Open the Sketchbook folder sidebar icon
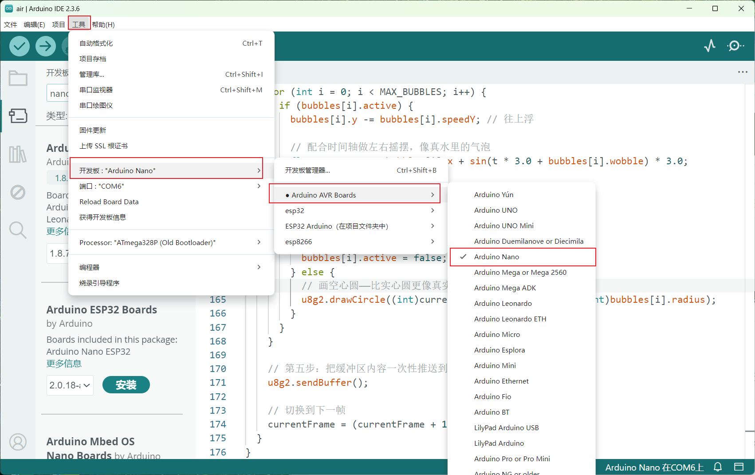The image size is (755, 475). coord(18,79)
